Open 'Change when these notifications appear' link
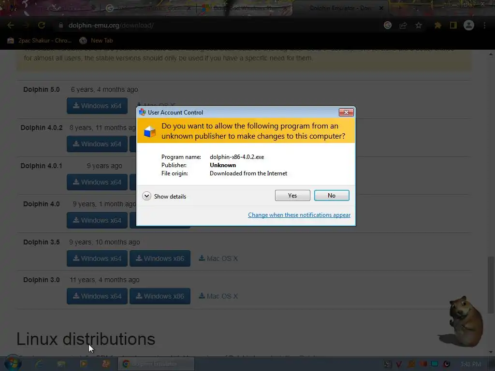Screen dimensions: 495x371 tap(299, 215)
